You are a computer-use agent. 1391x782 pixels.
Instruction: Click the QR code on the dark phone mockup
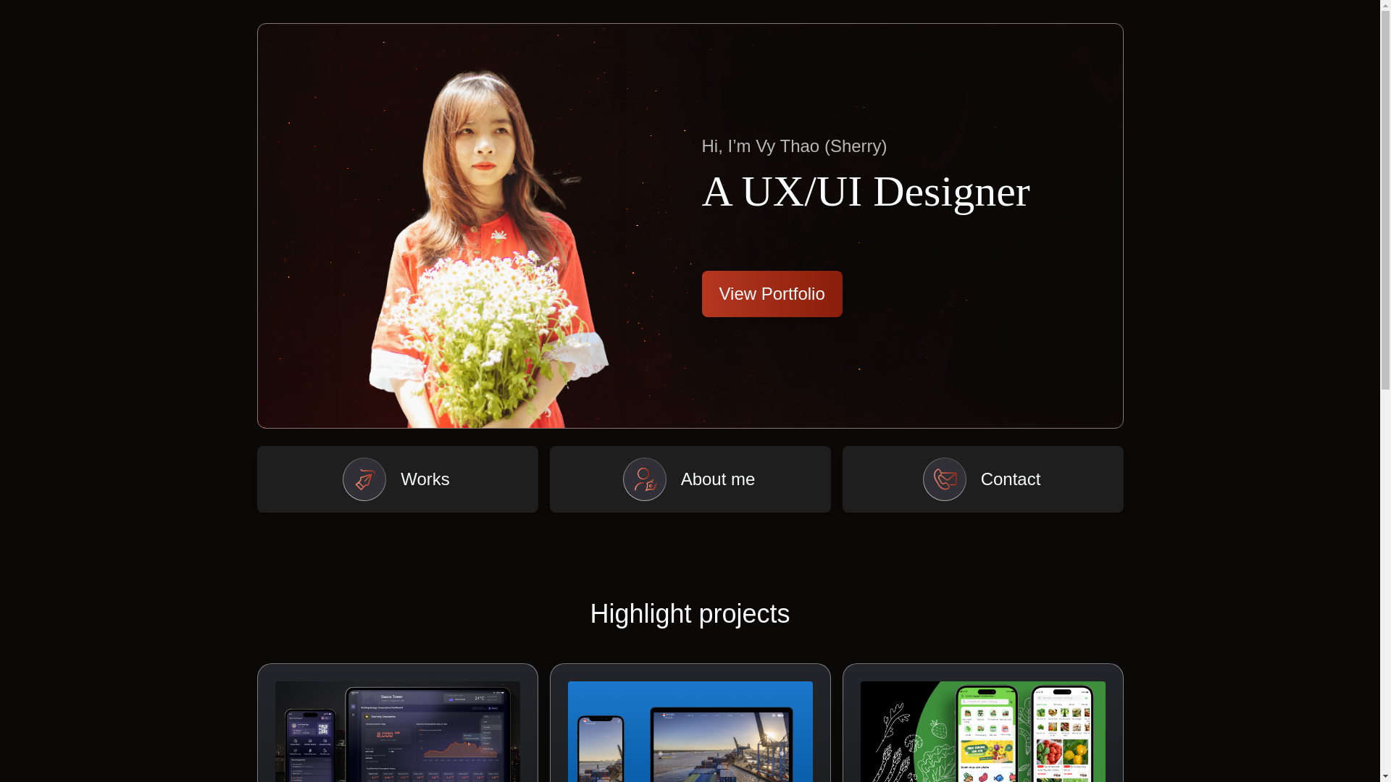[x=322, y=729]
